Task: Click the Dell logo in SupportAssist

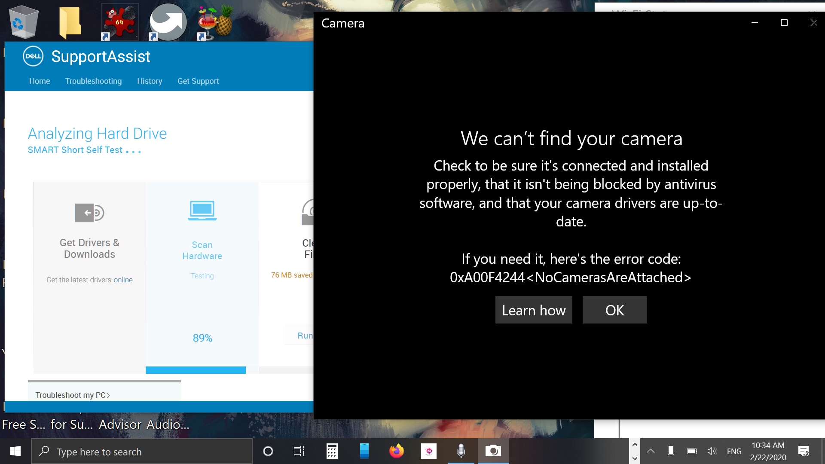Action: pos(33,56)
